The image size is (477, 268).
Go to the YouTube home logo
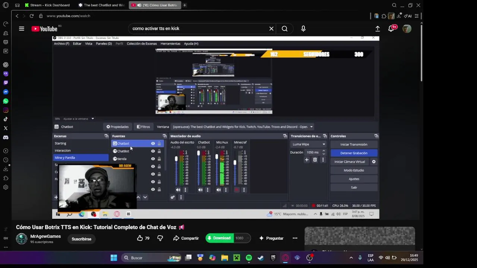click(44, 29)
